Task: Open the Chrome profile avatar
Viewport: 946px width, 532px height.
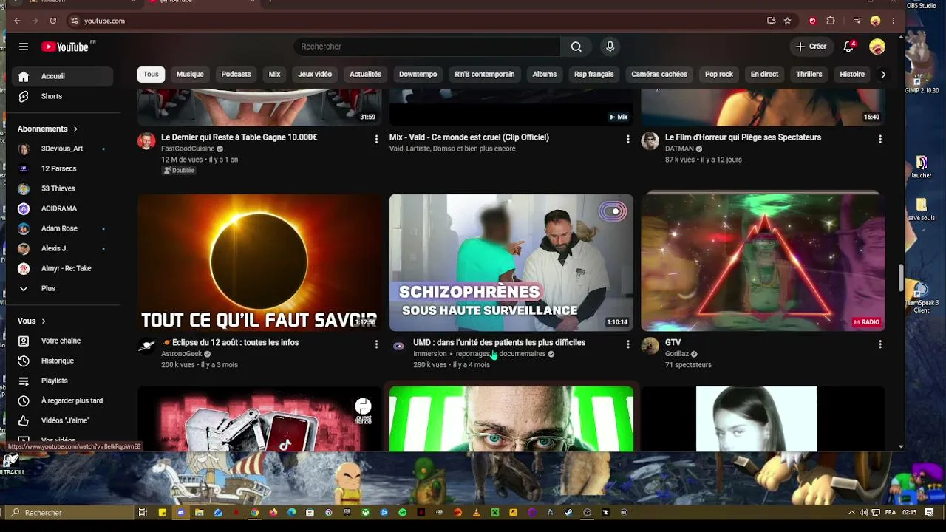Action: (875, 21)
